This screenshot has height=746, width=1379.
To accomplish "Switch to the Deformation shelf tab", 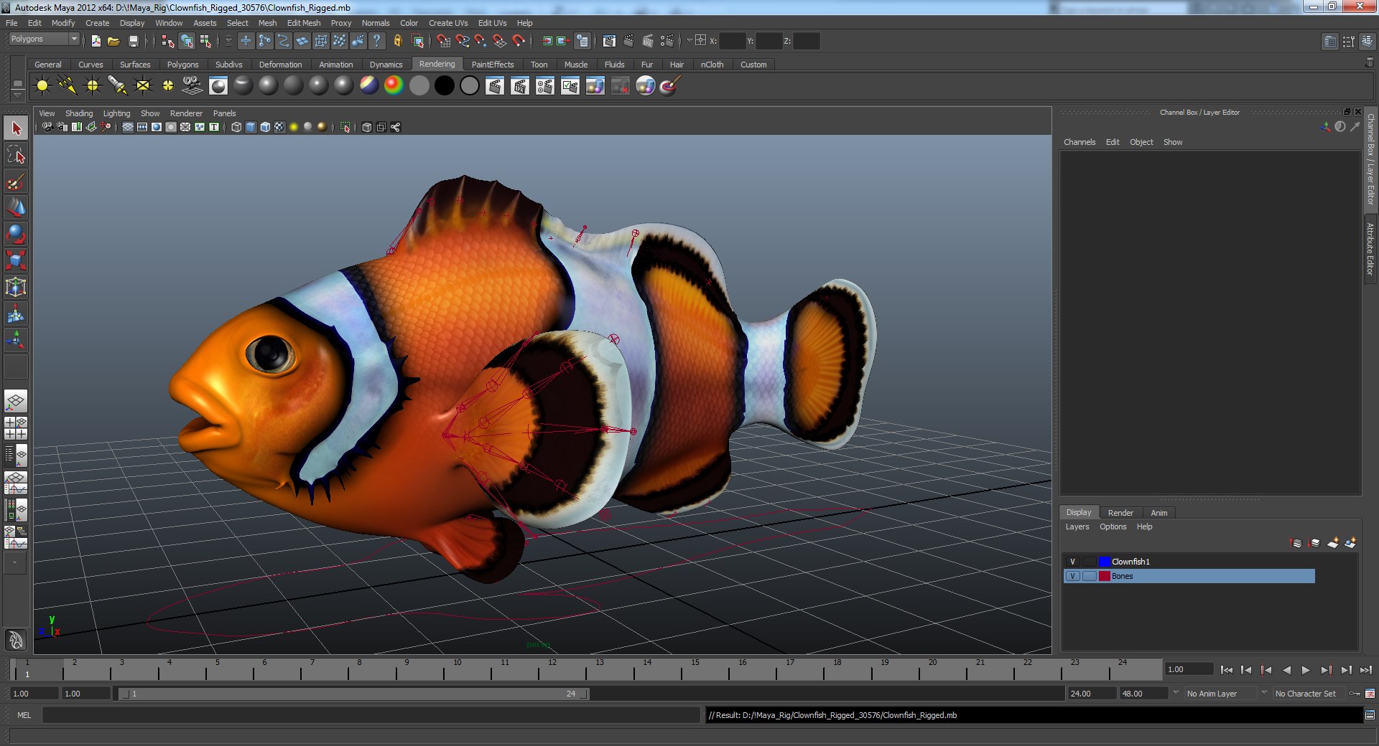I will coord(280,65).
